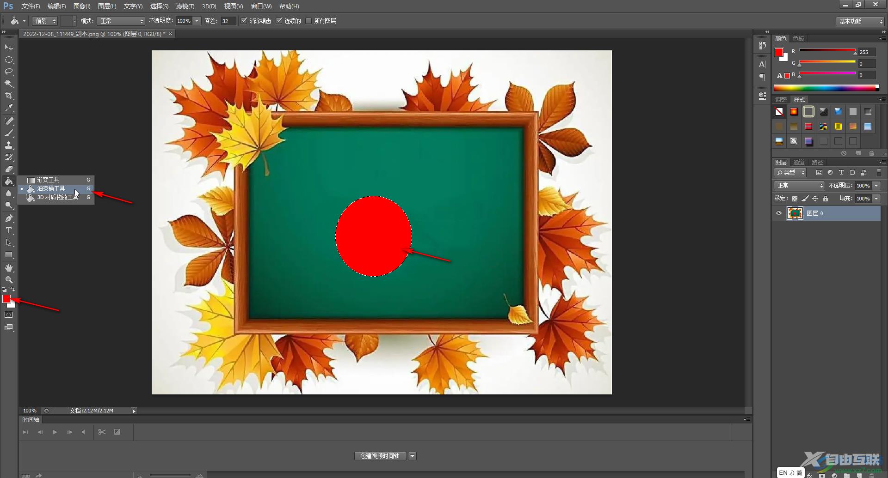Switch to the 调整 tab
The width and height of the screenshot is (888, 478).
coord(781,99)
